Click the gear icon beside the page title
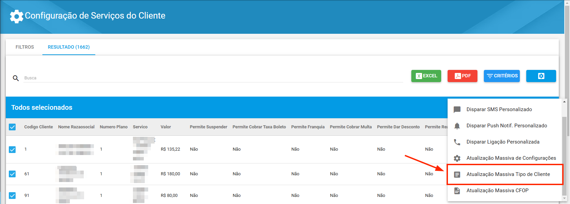The image size is (570, 204). (x=16, y=16)
